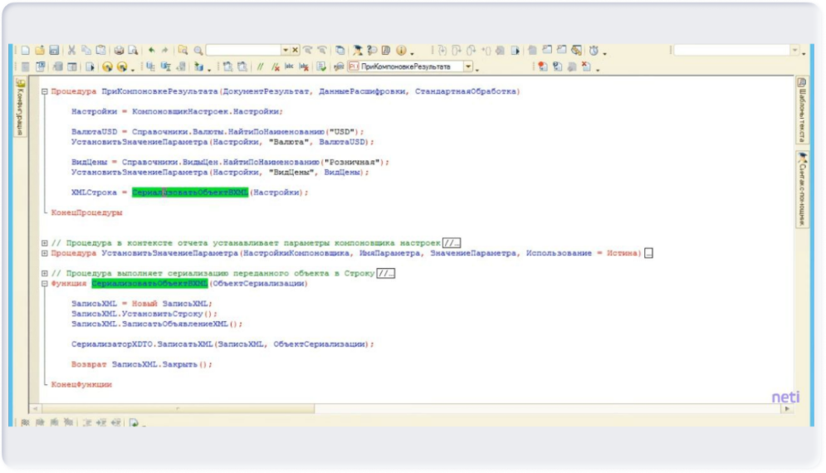The height and width of the screenshot is (473, 826).
Task: Click the Cut scissors icon
Action: 72,51
